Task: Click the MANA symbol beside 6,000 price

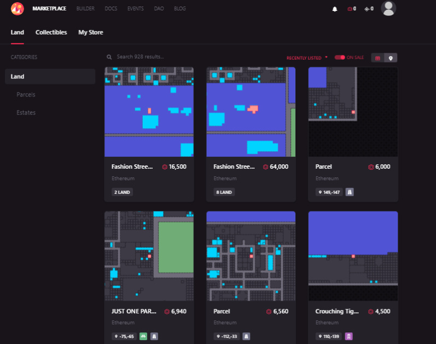Action: point(371,167)
